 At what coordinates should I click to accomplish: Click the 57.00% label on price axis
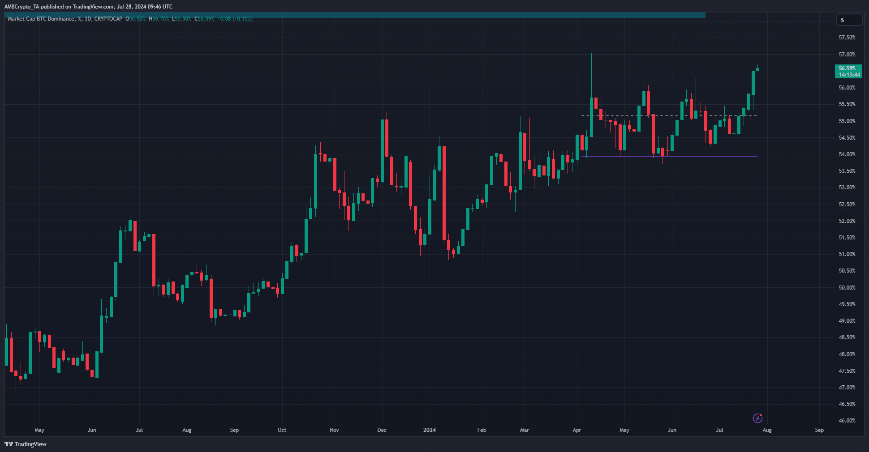847,55
